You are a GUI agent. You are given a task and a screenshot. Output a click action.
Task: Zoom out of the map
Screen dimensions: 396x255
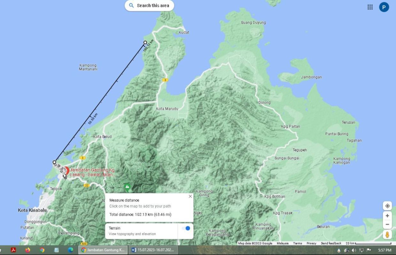tap(387, 224)
